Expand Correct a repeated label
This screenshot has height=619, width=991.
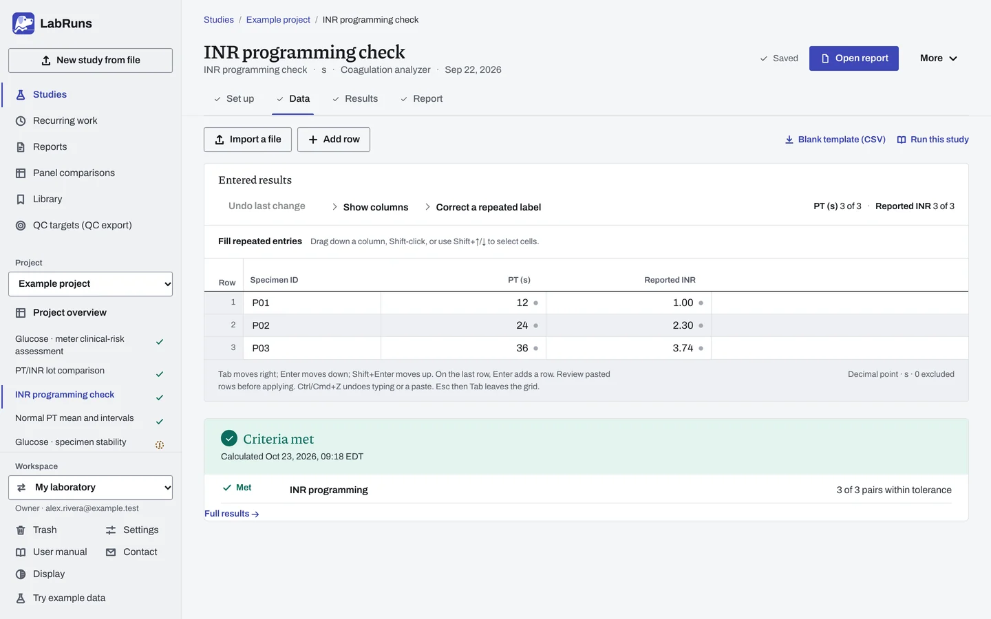[482, 207]
